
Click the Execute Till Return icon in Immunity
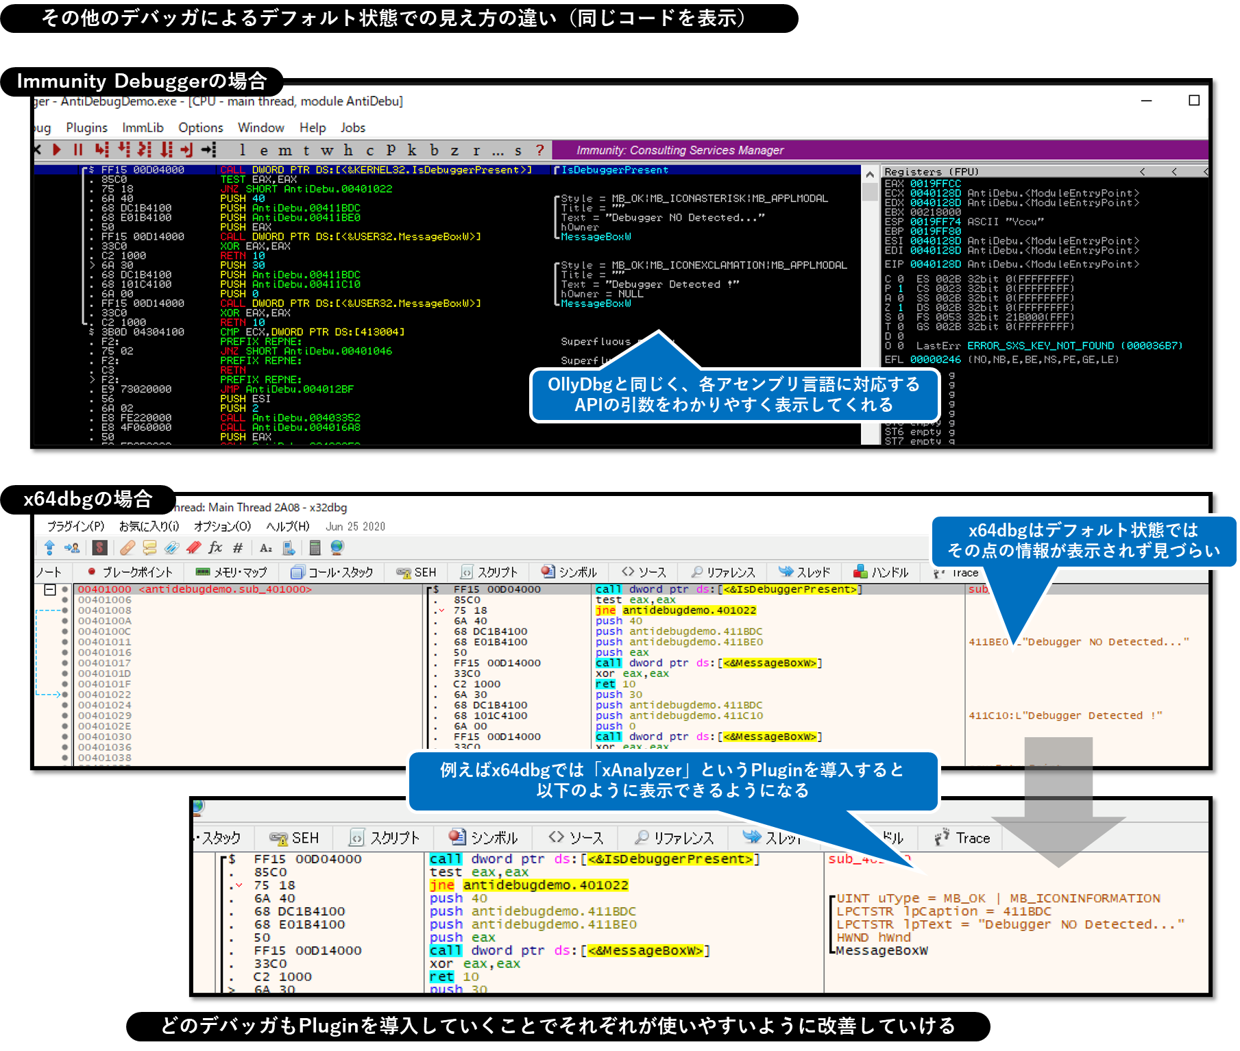tap(186, 149)
